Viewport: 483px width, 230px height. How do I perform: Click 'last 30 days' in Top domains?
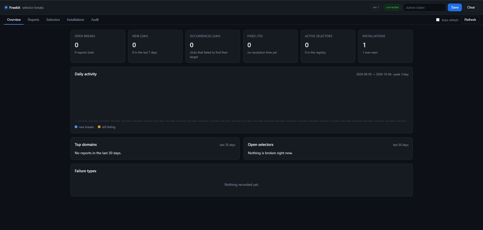click(x=228, y=145)
